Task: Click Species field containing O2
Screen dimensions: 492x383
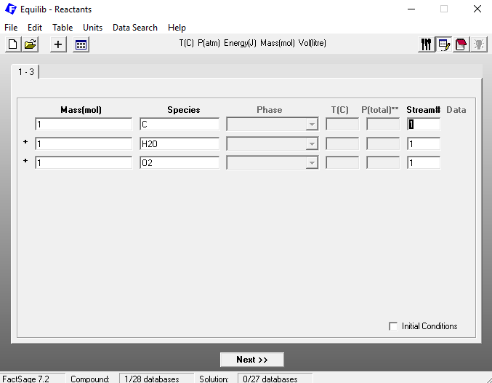Action: click(x=180, y=162)
